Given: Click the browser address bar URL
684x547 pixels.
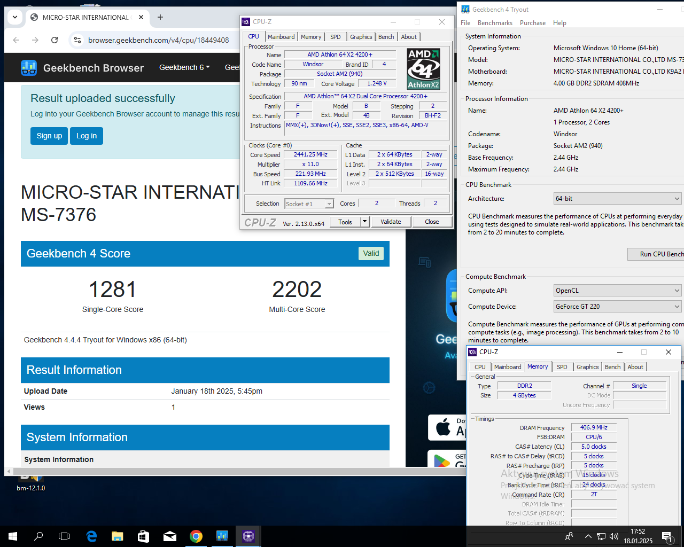Looking at the screenshot, I should pos(158,40).
